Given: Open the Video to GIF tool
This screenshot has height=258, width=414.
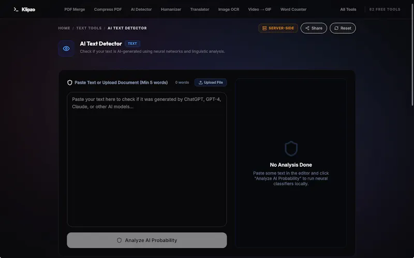Looking at the screenshot, I should [x=260, y=9].
